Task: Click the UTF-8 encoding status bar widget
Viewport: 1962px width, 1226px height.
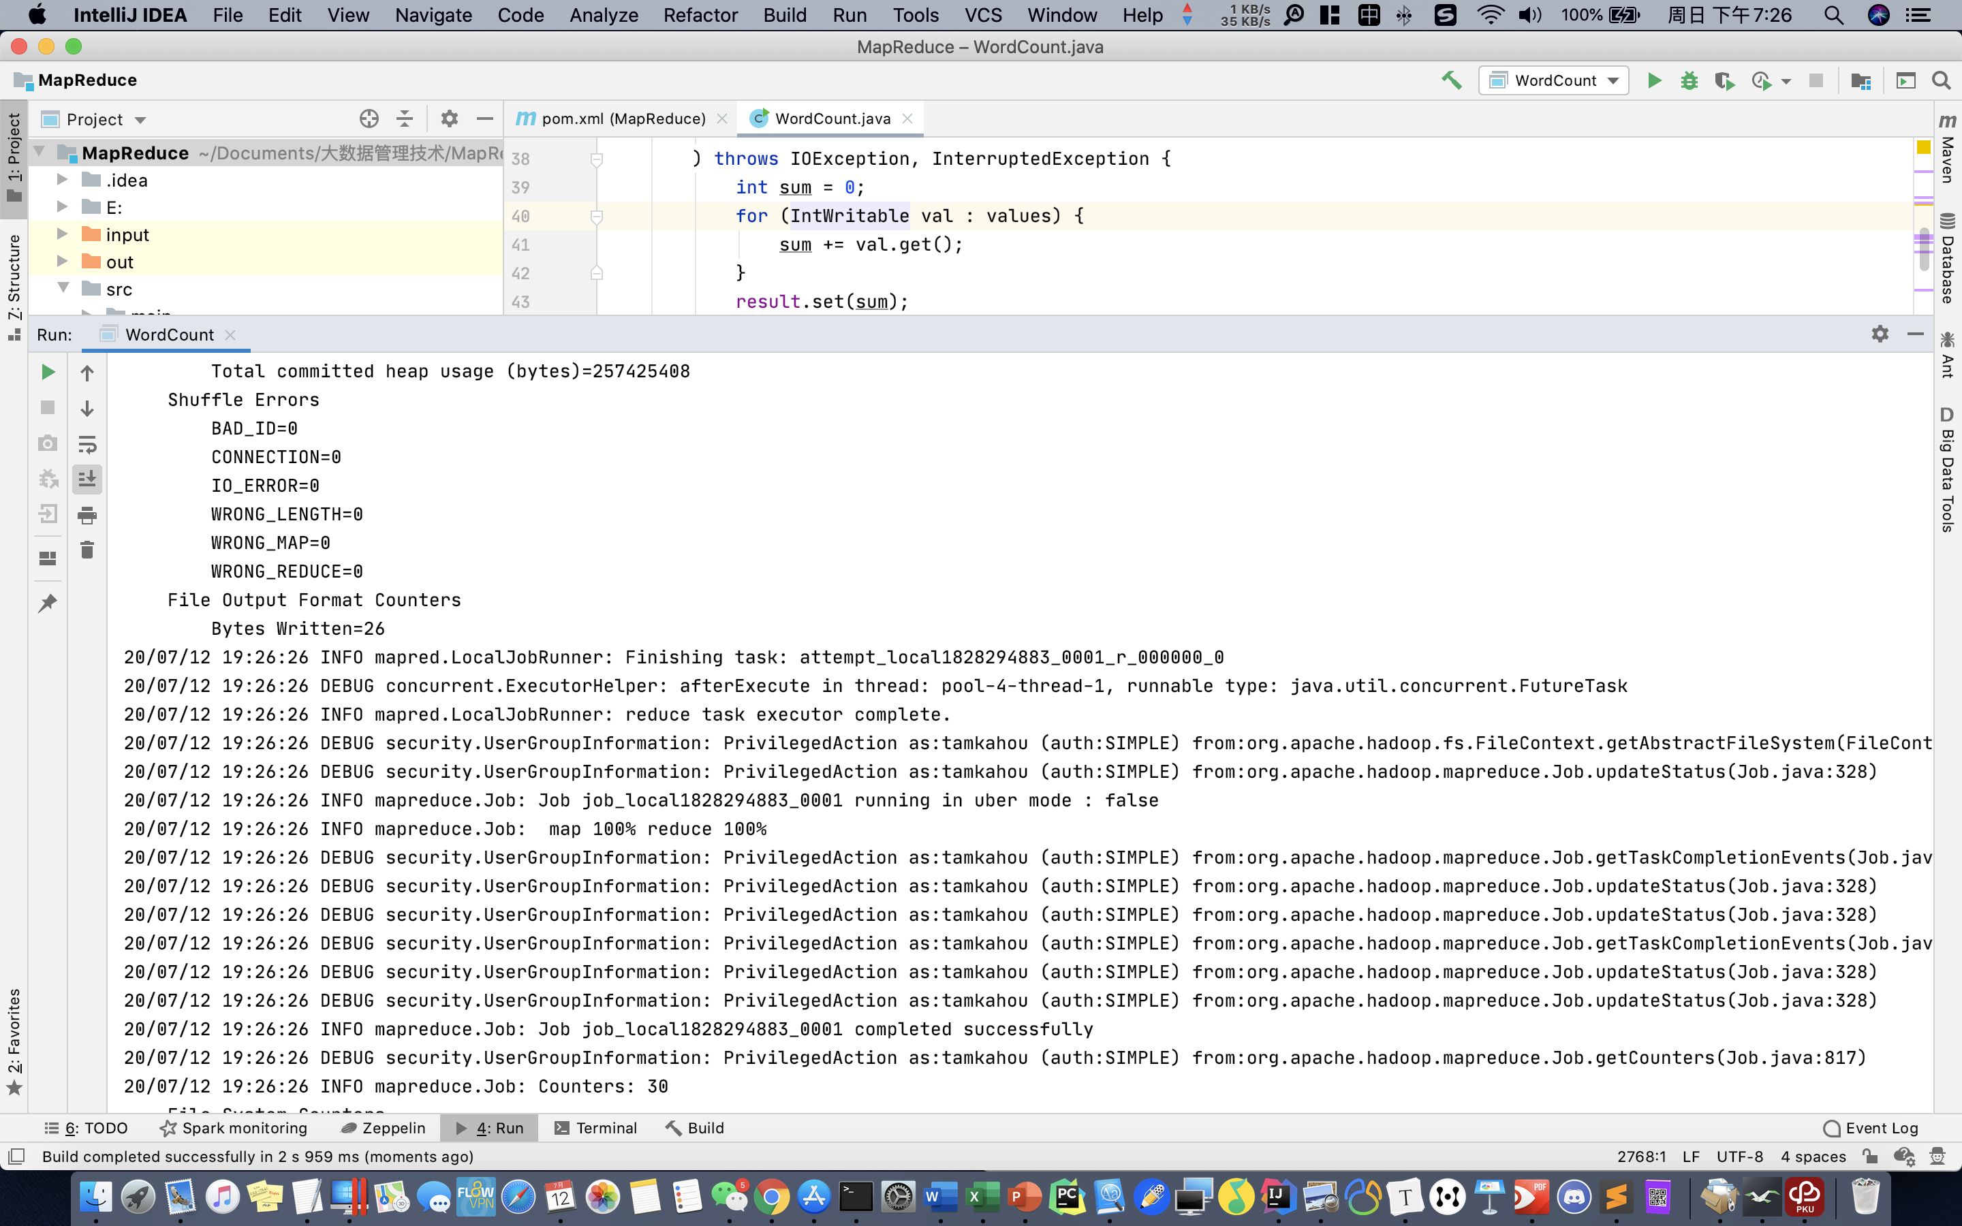Action: tap(1739, 1157)
